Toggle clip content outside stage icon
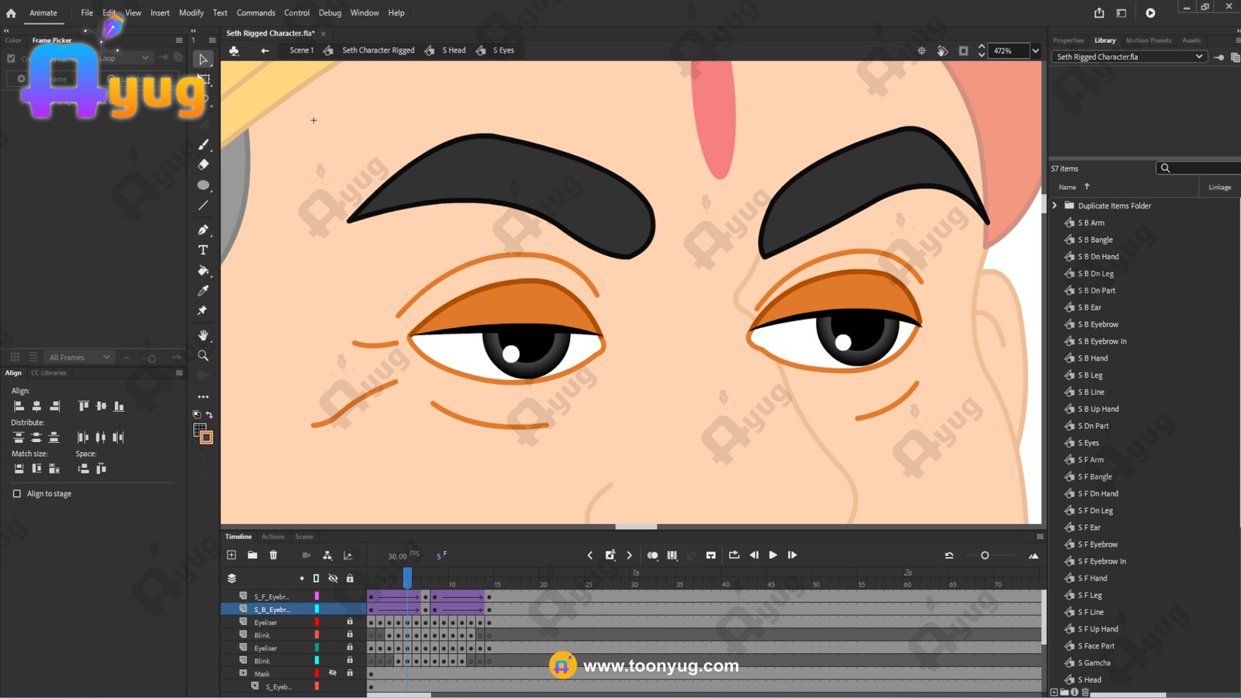 tap(963, 50)
